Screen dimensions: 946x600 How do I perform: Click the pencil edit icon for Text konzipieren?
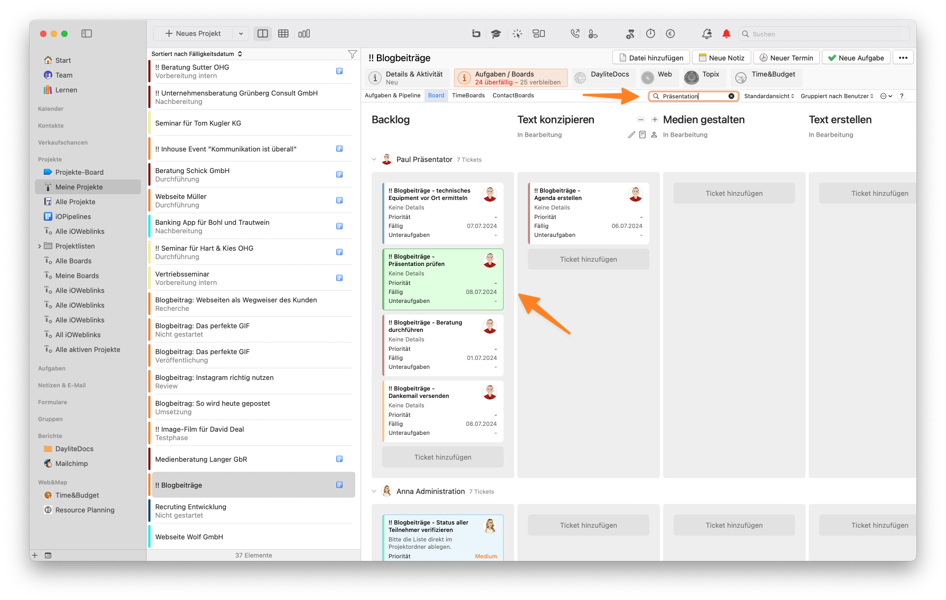click(631, 135)
